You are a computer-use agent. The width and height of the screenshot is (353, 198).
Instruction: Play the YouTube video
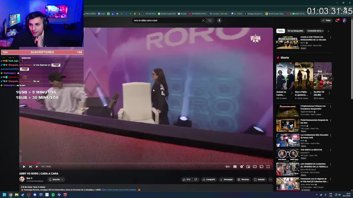24,166
